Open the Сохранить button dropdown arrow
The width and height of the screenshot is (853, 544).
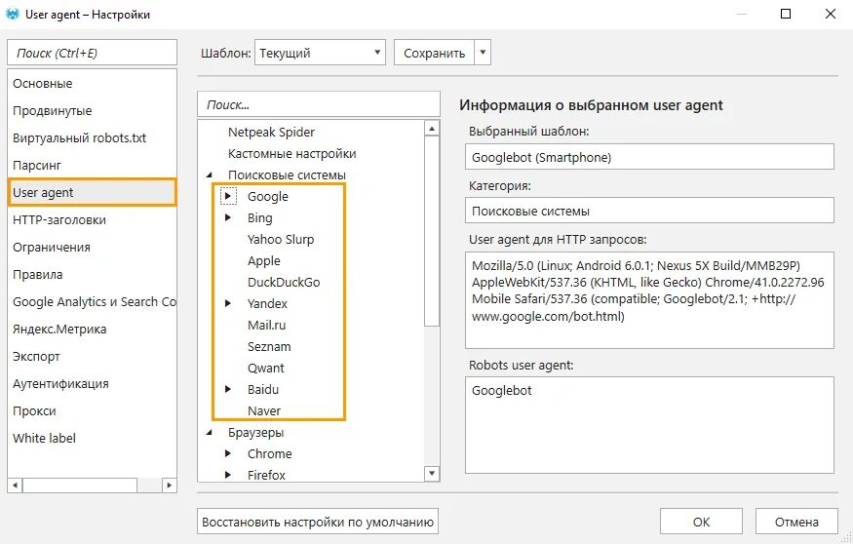(483, 53)
